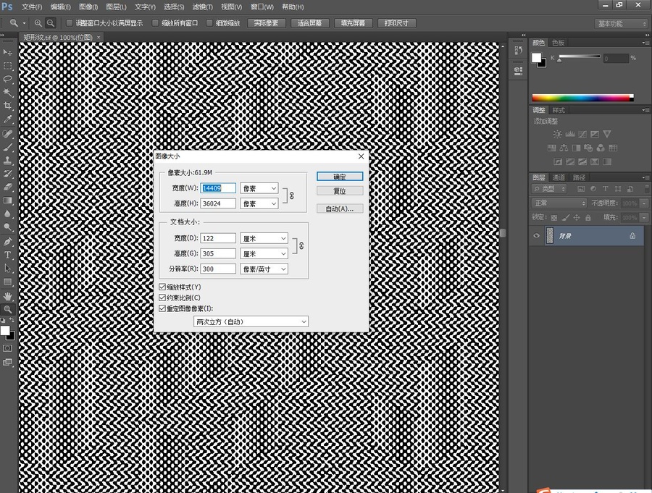The image size is (652, 493).
Task: Toggle 重定图像像素 checkbox
Action: [x=162, y=308]
